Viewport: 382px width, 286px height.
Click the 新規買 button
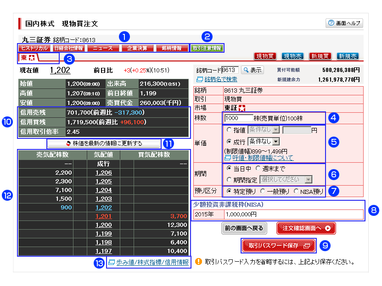(320, 56)
